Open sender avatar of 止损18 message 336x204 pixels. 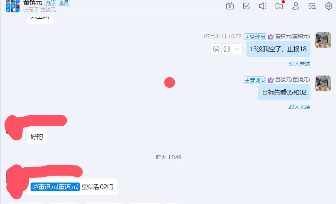pyautogui.click(x=323, y=40)
